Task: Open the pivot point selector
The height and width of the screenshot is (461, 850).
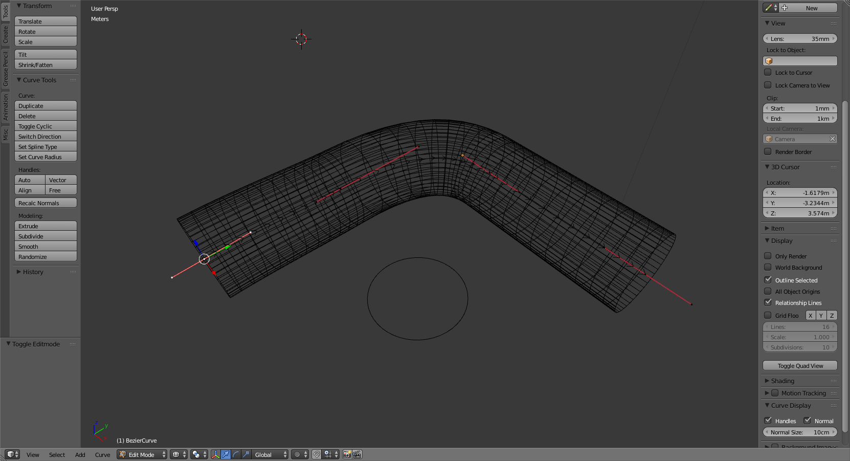Action: coord(198,454)
